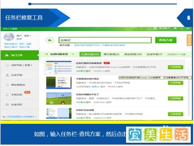Switch to 工具方案(10) tab
The width and height of the screenshot is (194, 146).
click(x=90, y=54)
